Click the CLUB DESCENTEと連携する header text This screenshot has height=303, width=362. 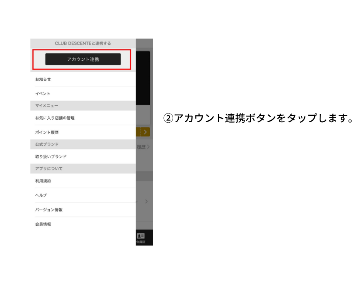pos(83,43)
